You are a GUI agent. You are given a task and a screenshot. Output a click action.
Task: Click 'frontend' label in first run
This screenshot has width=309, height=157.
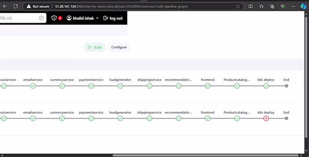(x=207, y=80)
